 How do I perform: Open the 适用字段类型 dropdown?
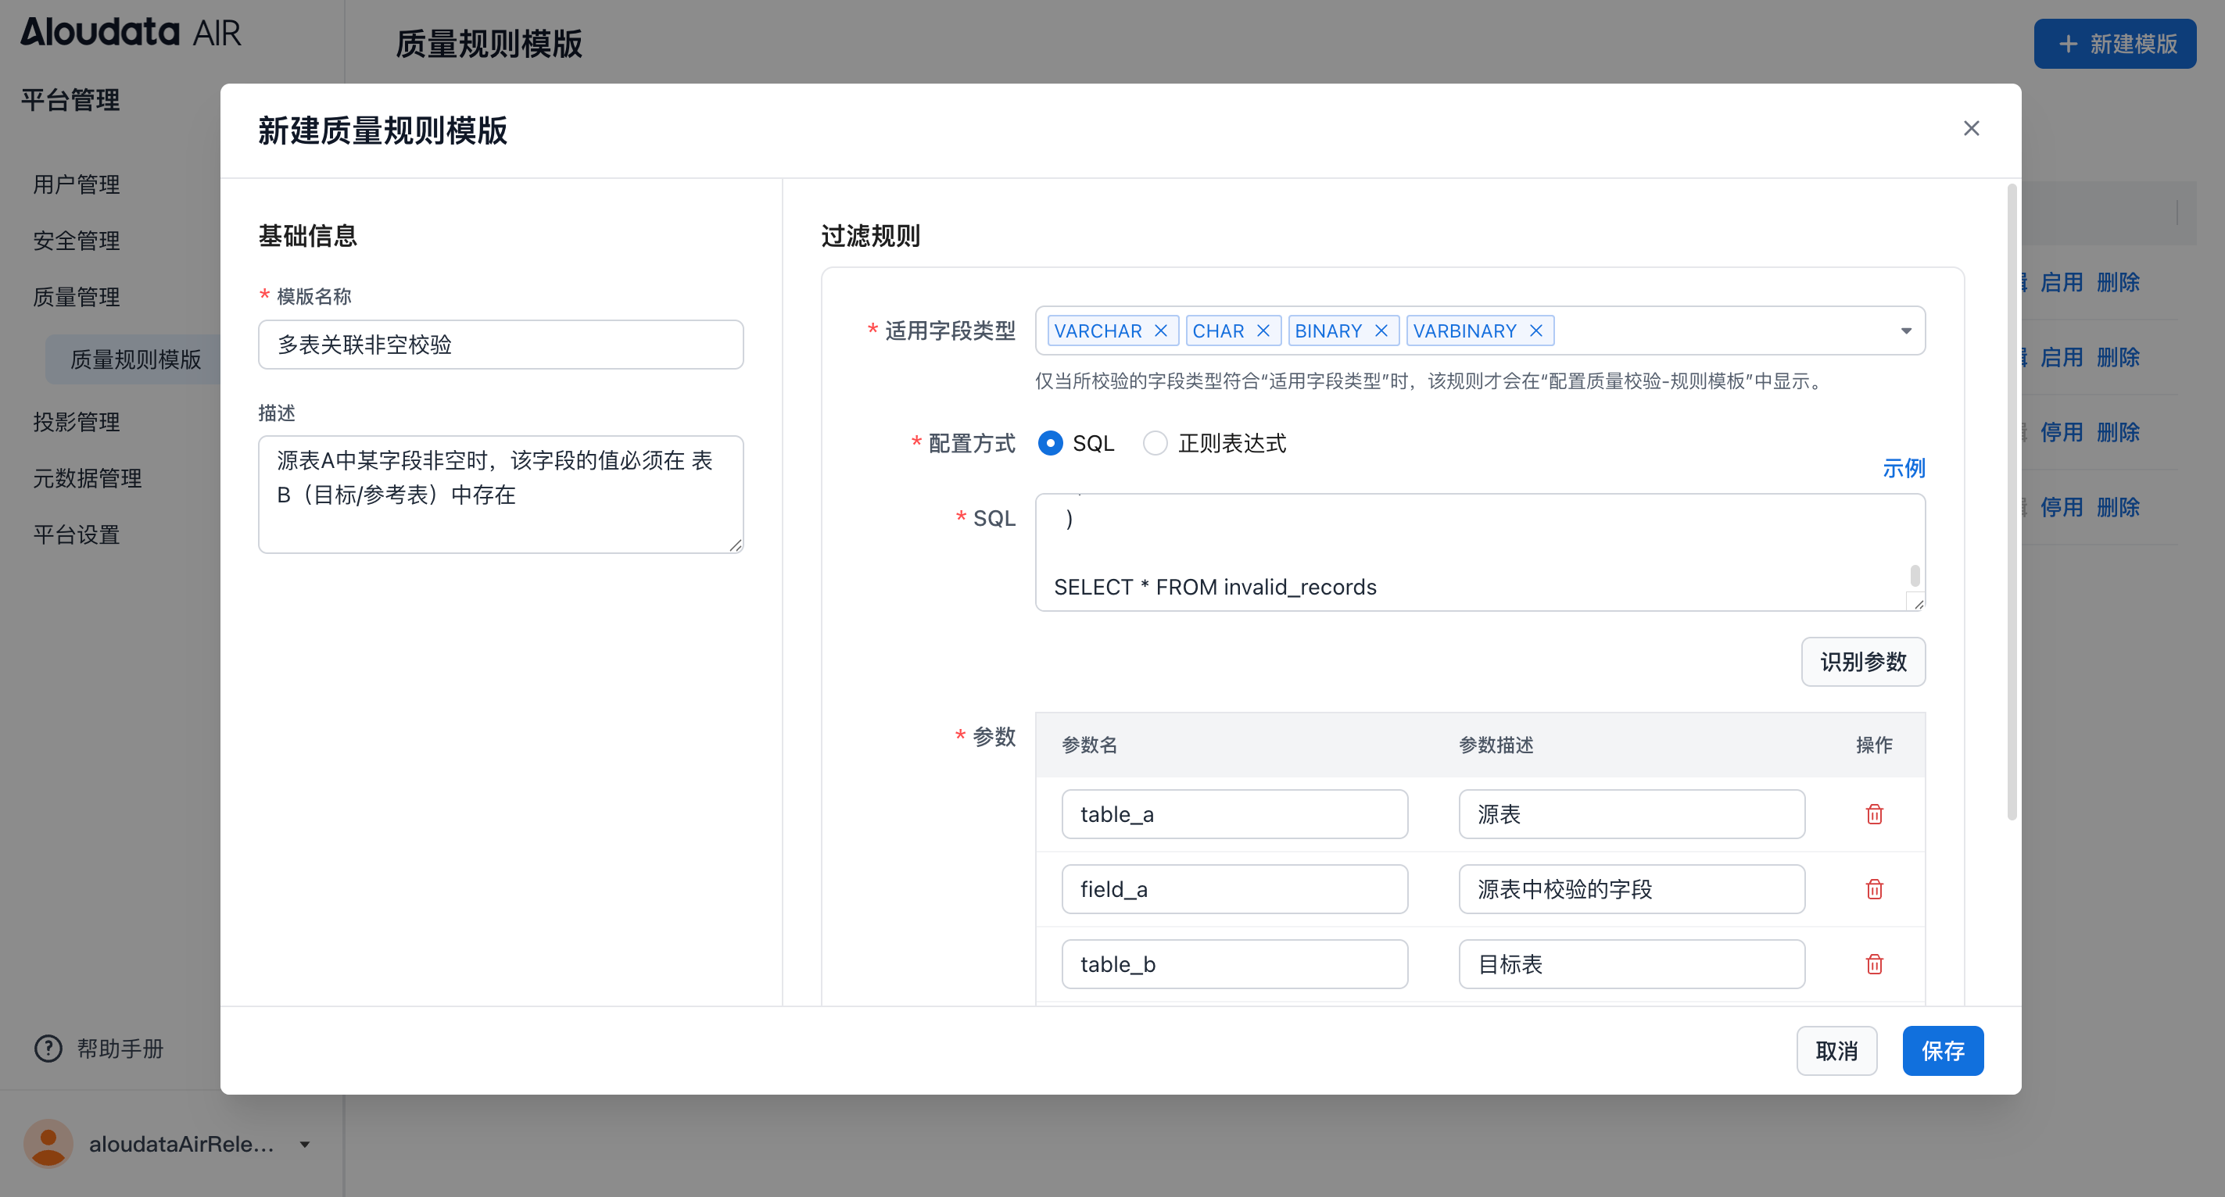tap(1906, 331)
